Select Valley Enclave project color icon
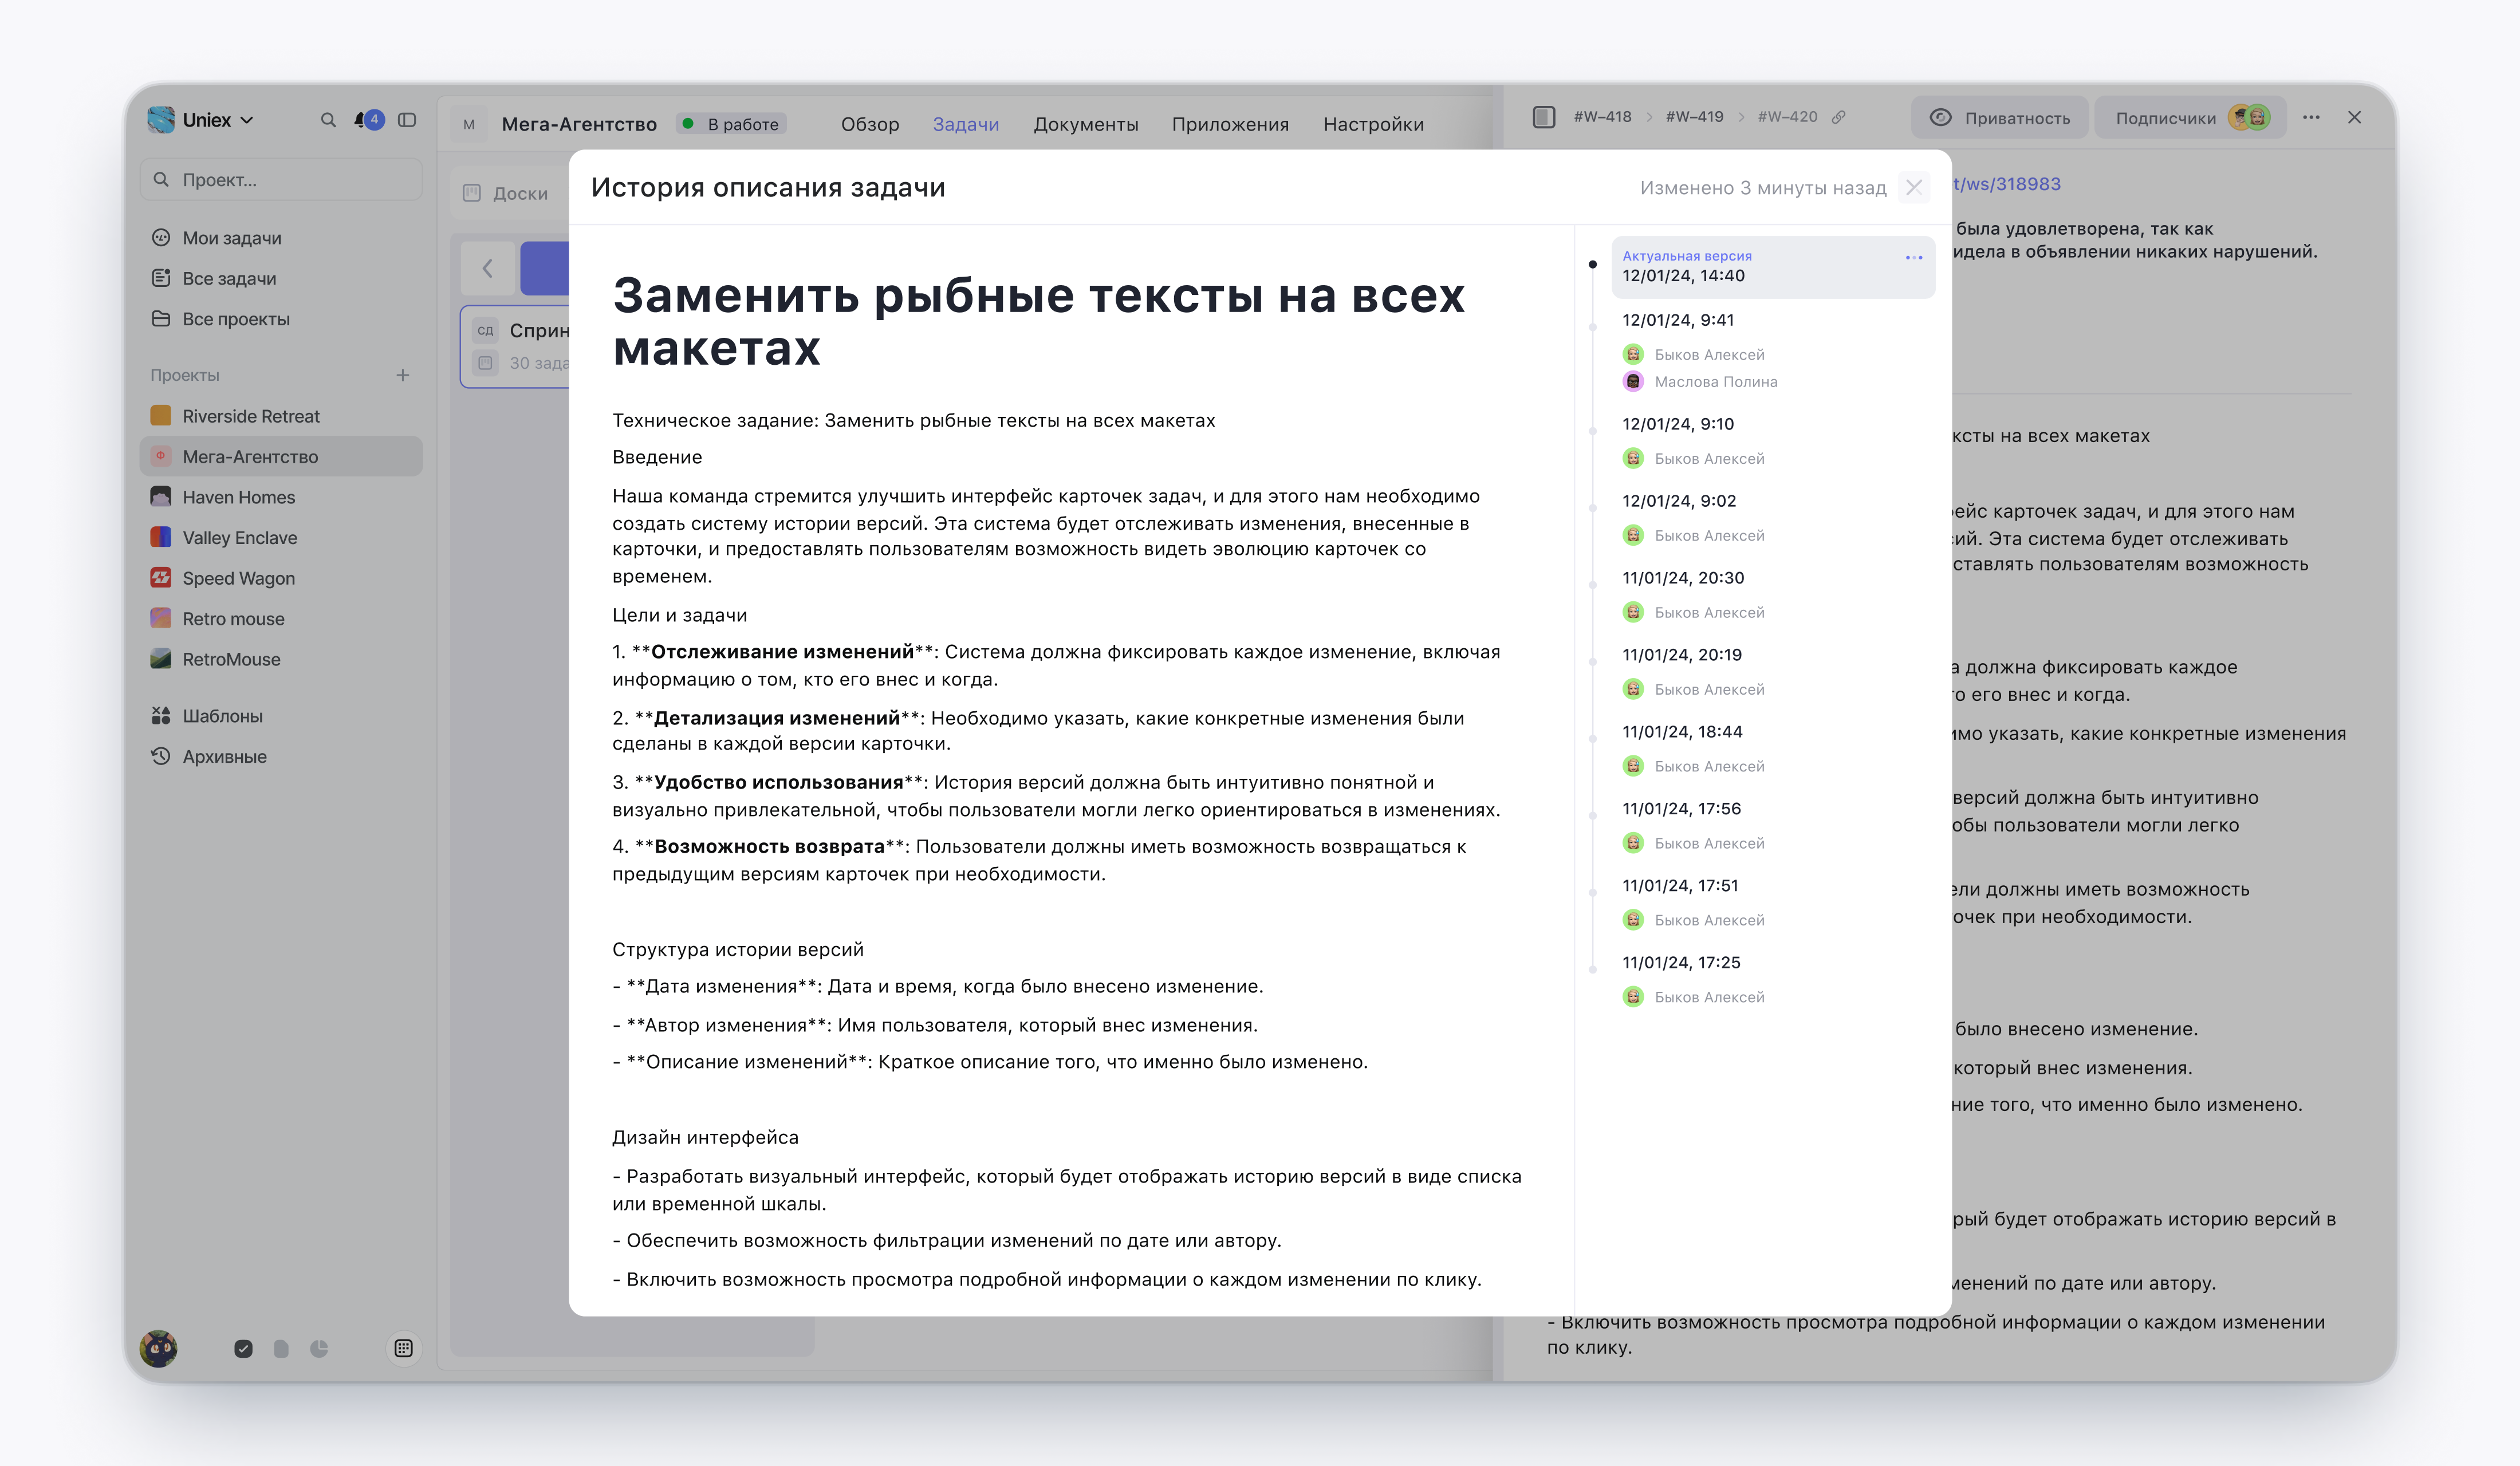 [160, 537]
